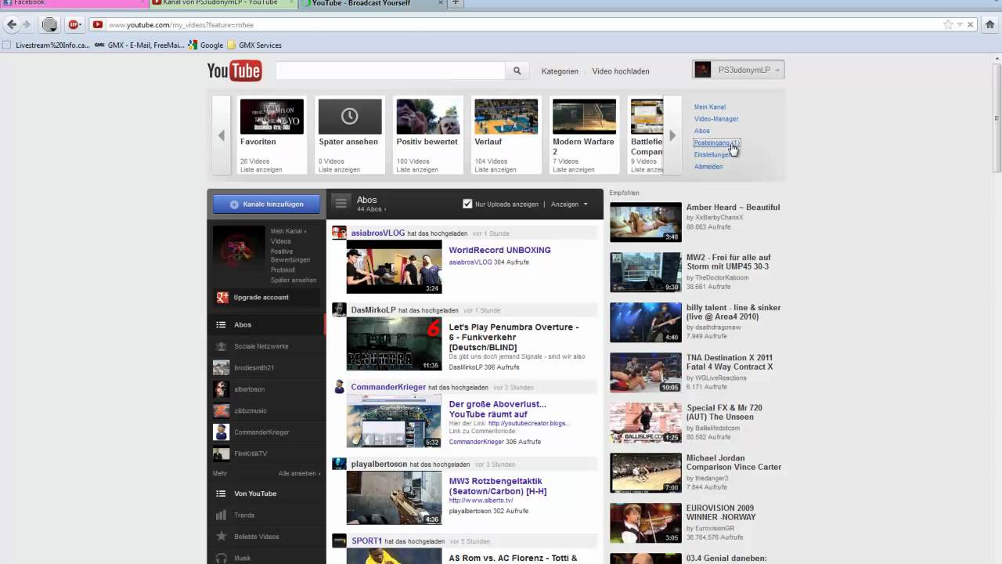Open the 'Später ansehen' playlist thumbnail

[350, 117]
